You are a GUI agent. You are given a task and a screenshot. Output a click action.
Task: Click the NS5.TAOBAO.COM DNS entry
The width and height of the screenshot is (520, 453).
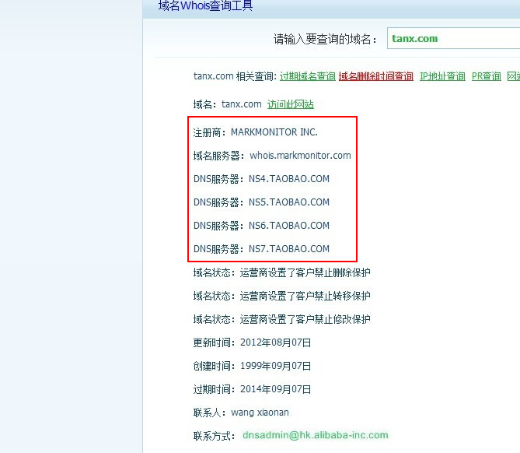289,202
